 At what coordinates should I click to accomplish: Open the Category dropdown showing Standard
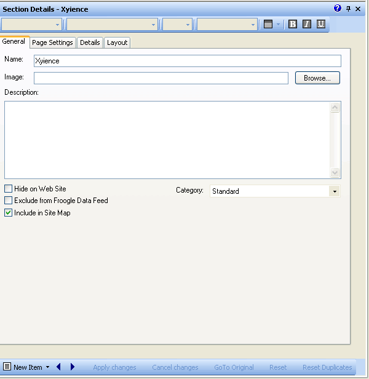[x=334, y=191]
